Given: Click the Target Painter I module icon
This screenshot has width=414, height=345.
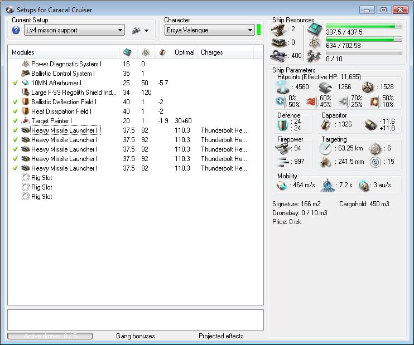Looking at the screenshot, I should coord(26,120).
